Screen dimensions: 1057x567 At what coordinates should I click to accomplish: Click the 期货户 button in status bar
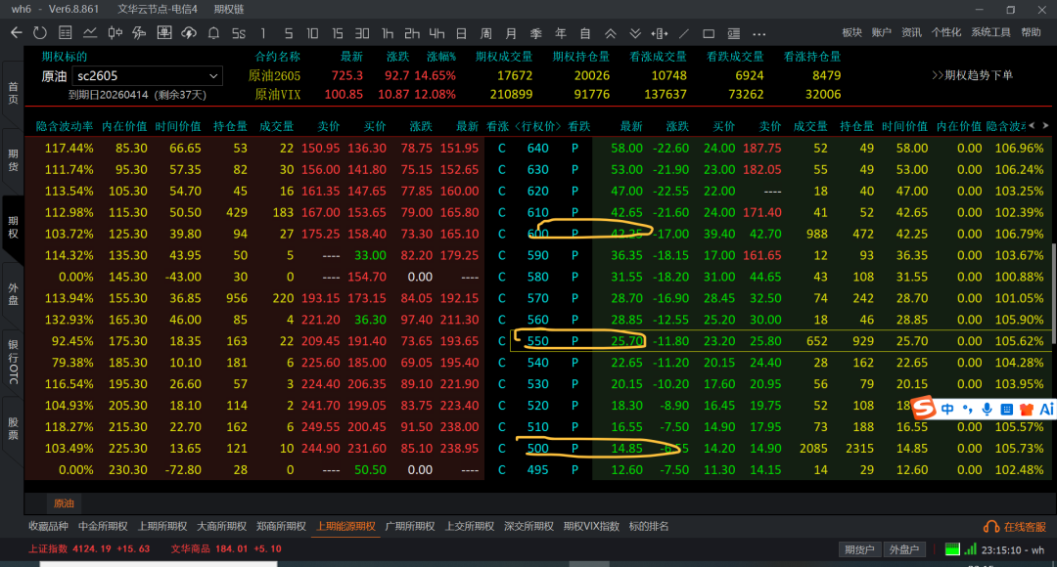coord(859,549)
